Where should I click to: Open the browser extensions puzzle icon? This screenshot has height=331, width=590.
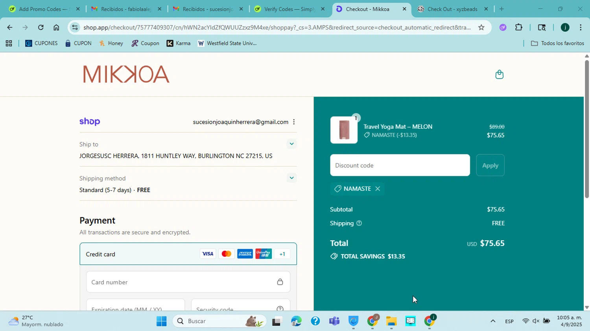point(519,27)
